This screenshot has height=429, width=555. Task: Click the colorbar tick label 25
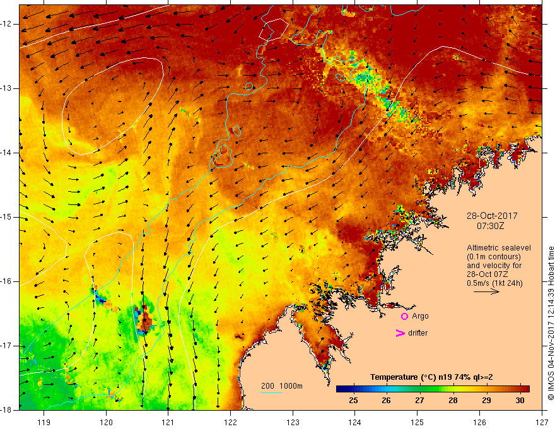(353, 401)
